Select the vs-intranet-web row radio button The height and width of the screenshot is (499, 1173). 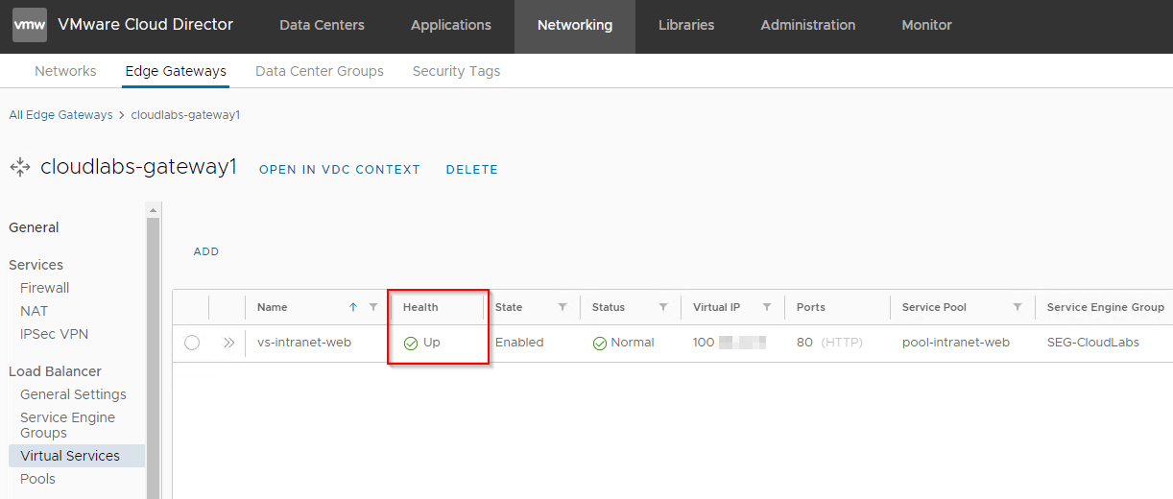[x=192, y=343]
